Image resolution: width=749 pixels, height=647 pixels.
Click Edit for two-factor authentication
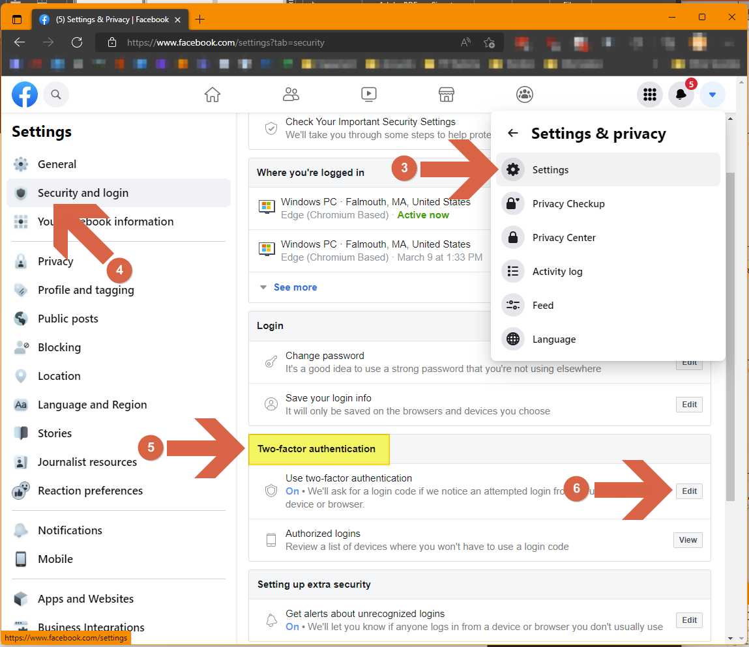pos(689,491)
